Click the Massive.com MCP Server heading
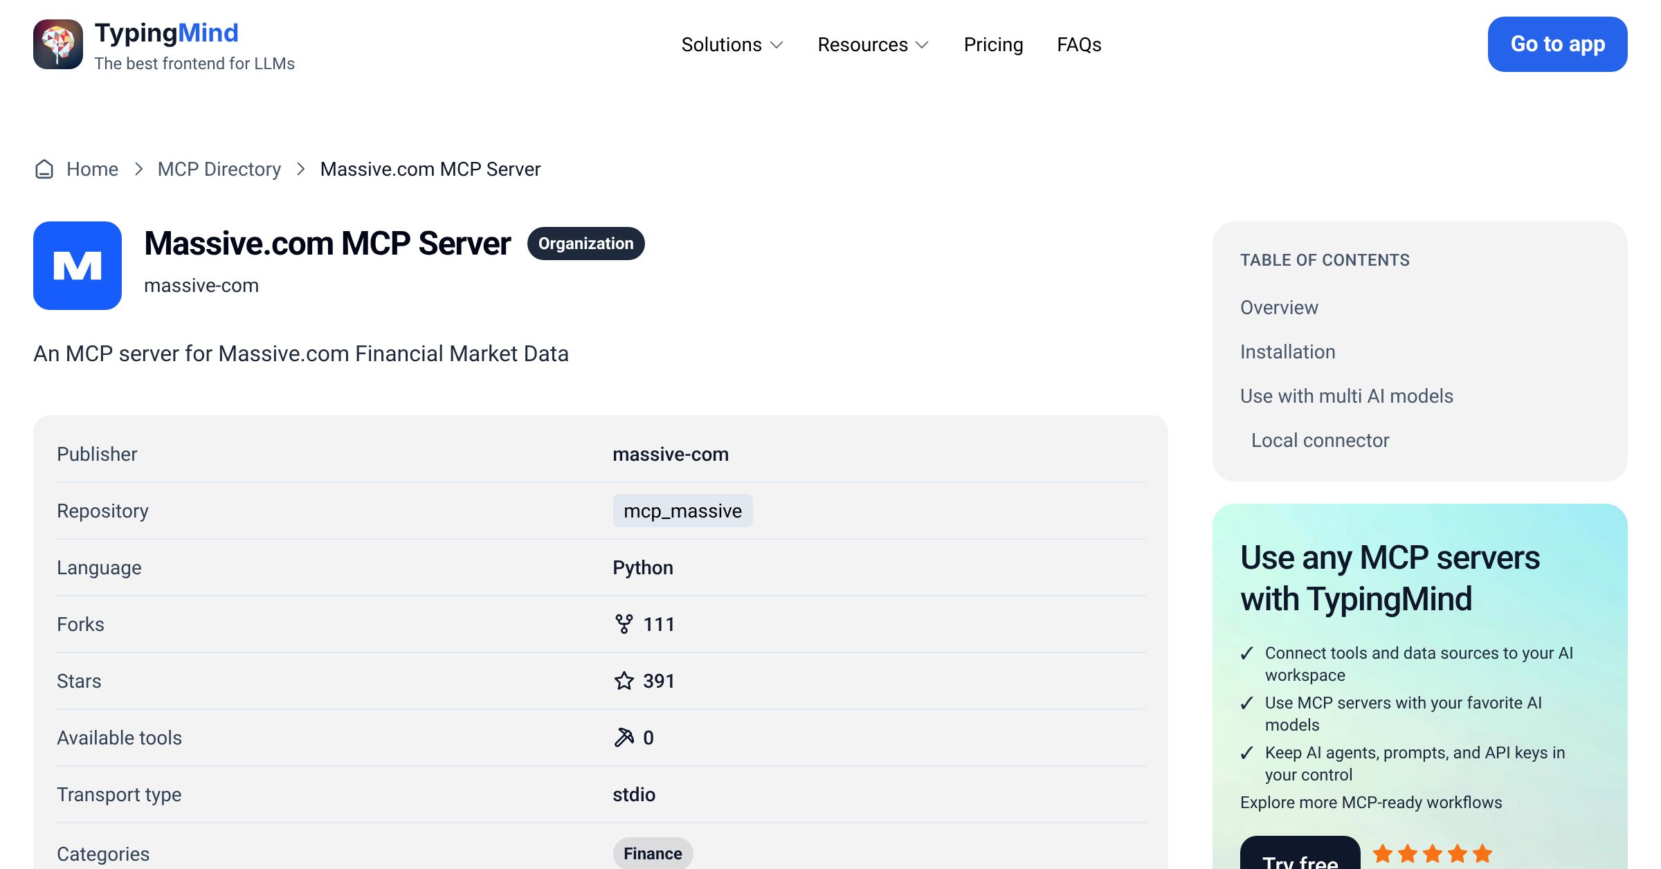The image size is (1661, 869). [x=327, y=244]
